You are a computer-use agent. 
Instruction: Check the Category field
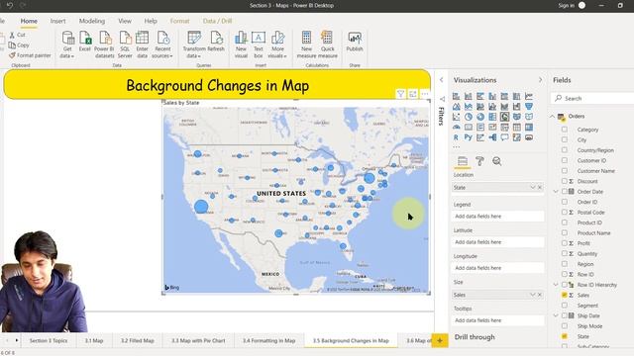coord(565,130)
